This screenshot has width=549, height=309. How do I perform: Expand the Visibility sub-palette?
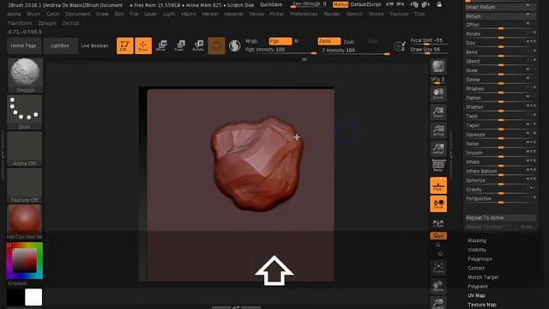pyautogui.click(x=477, y=250)
